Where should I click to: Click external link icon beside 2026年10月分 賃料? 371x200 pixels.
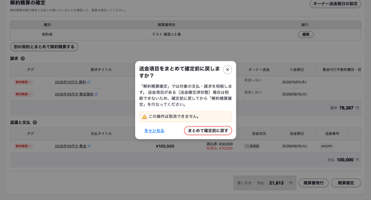point(89,82)
